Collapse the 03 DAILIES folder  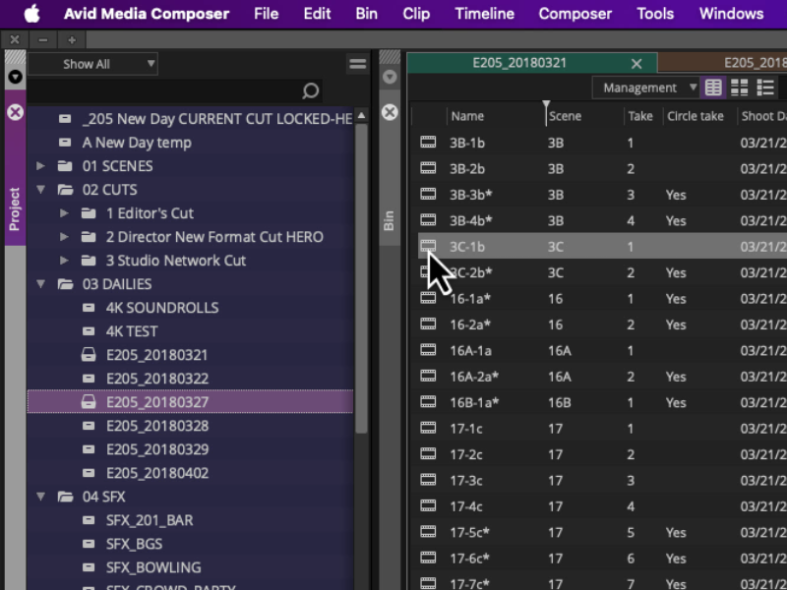click(41, 284)
